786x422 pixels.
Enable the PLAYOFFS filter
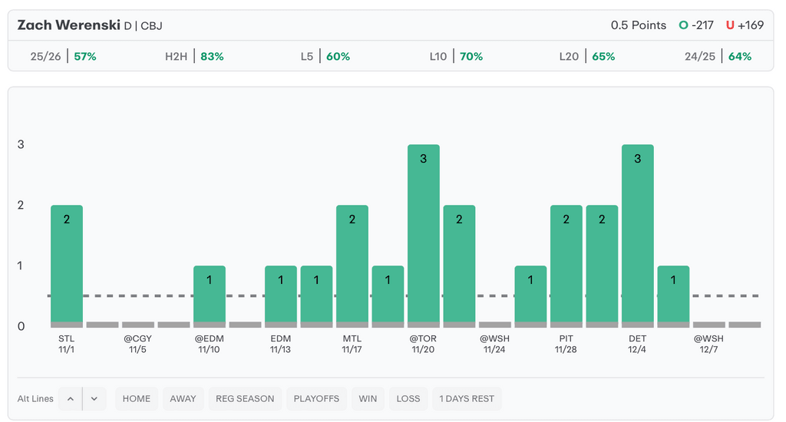point(315,399)
